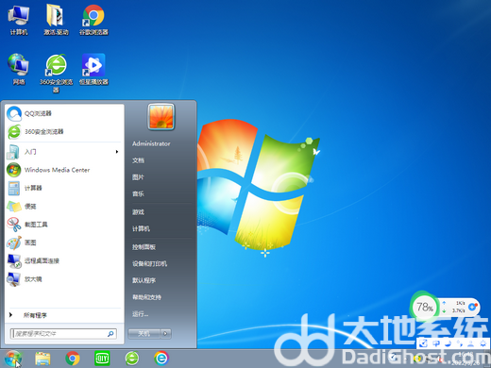Click the Shut down button
The image size is (491, 368).
144,333
